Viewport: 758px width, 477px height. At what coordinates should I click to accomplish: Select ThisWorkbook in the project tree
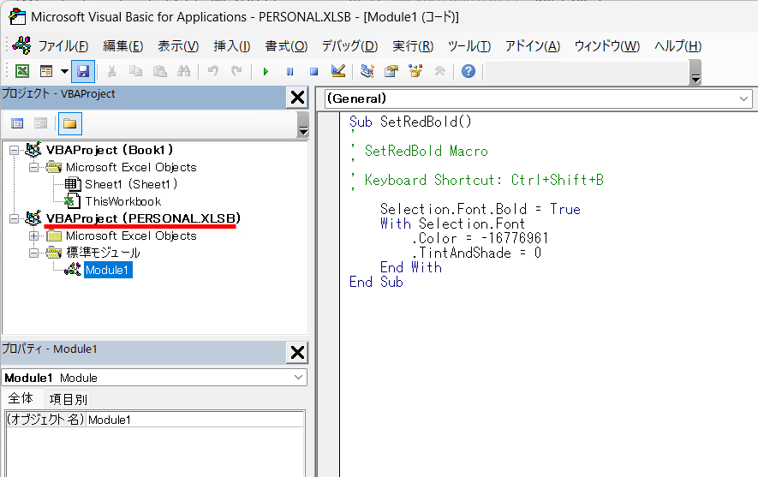pyautogui.click(x=122, y=201)
